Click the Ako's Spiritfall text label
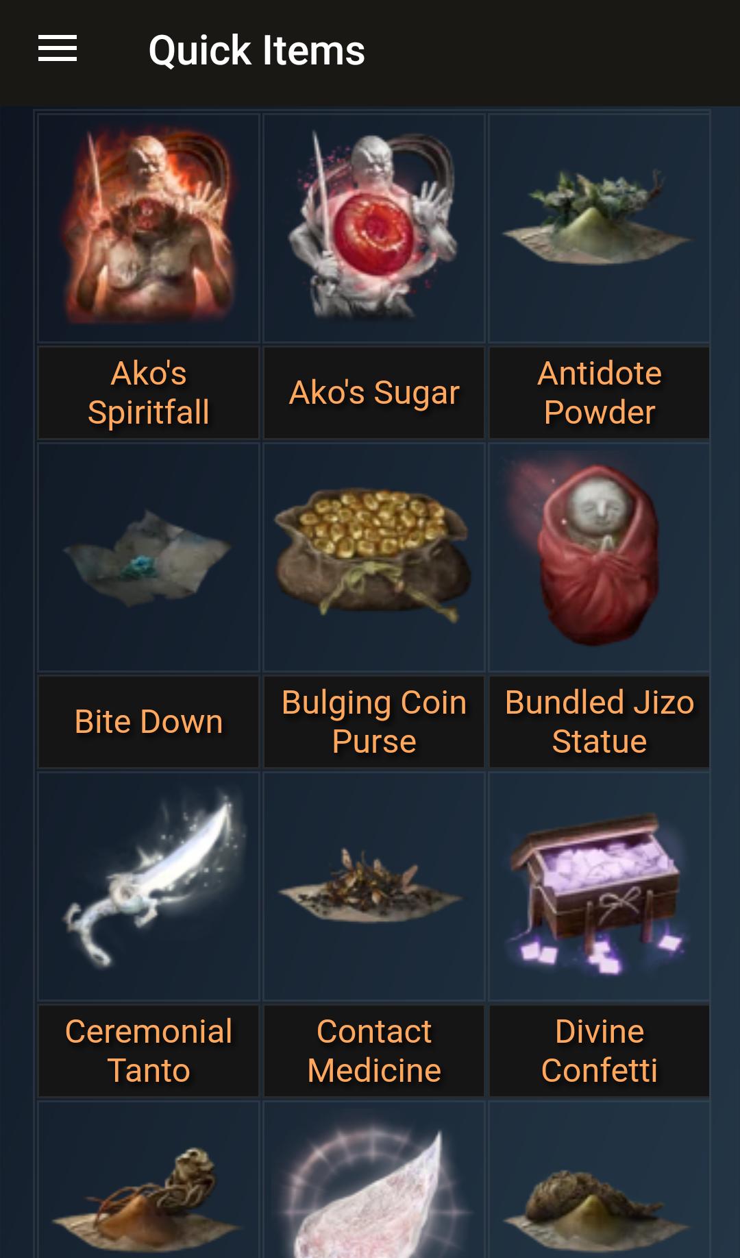The image size is (740, 1258). 149,393
